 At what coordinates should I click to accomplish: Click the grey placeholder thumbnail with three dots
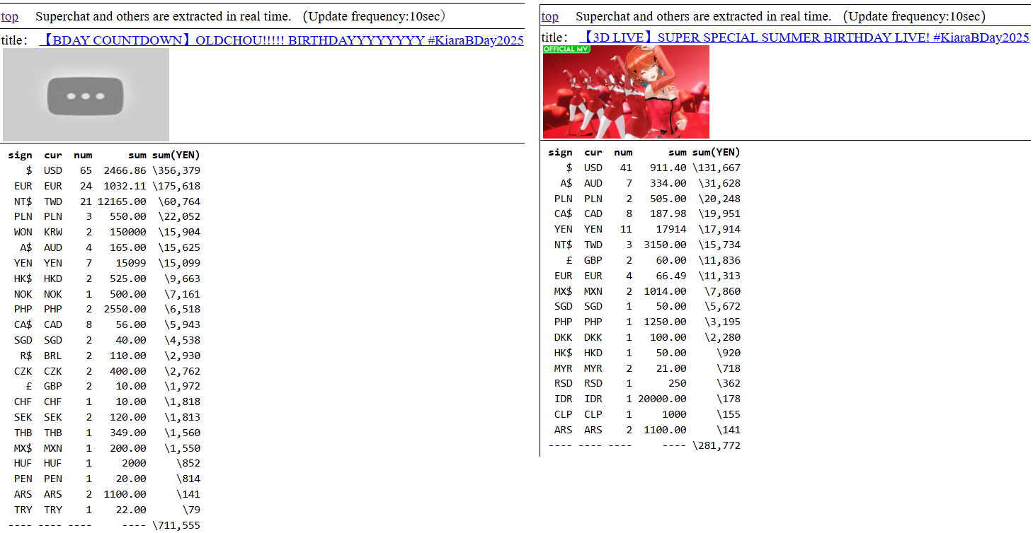click(x=86, y=95)
